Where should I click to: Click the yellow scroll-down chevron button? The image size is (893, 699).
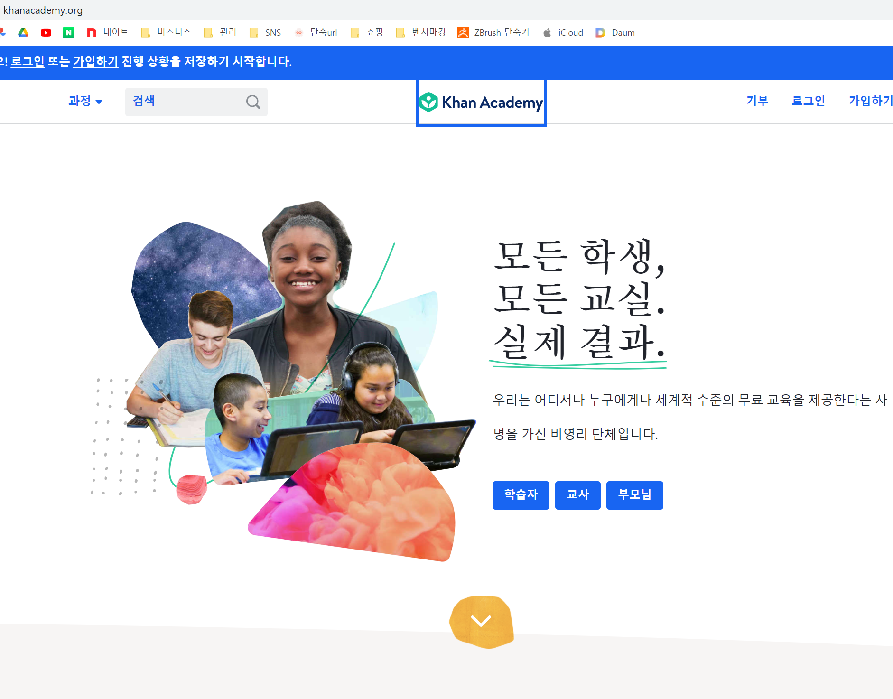coord(481,621)
